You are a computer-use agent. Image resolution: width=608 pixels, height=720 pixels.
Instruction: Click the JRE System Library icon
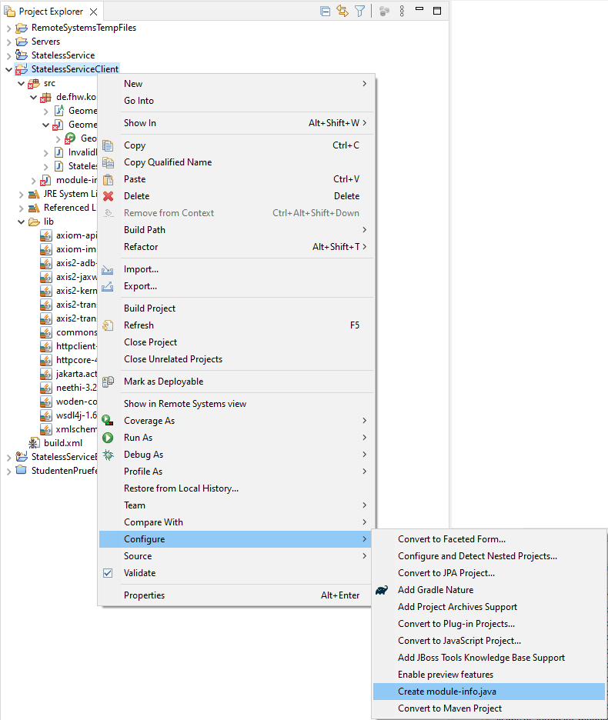point(34,195)
